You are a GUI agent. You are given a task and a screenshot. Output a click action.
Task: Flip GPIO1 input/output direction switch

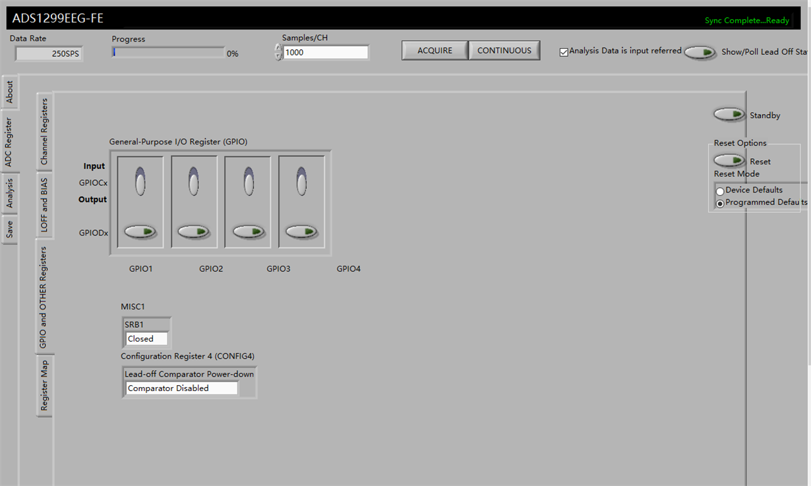(140, 181)
